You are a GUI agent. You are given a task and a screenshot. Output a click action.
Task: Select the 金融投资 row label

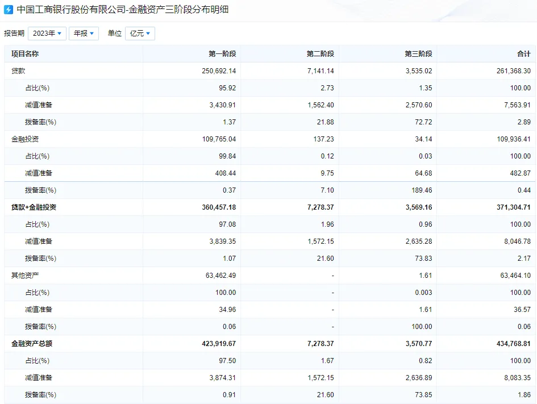(25, 139)
